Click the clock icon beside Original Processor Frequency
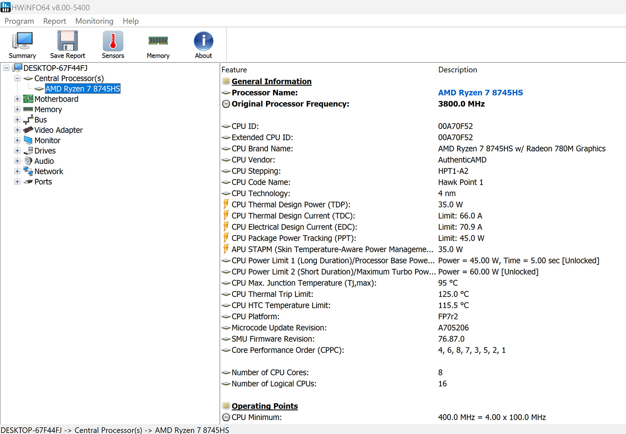Screen dimensions: 626x434 coord(226,104)
